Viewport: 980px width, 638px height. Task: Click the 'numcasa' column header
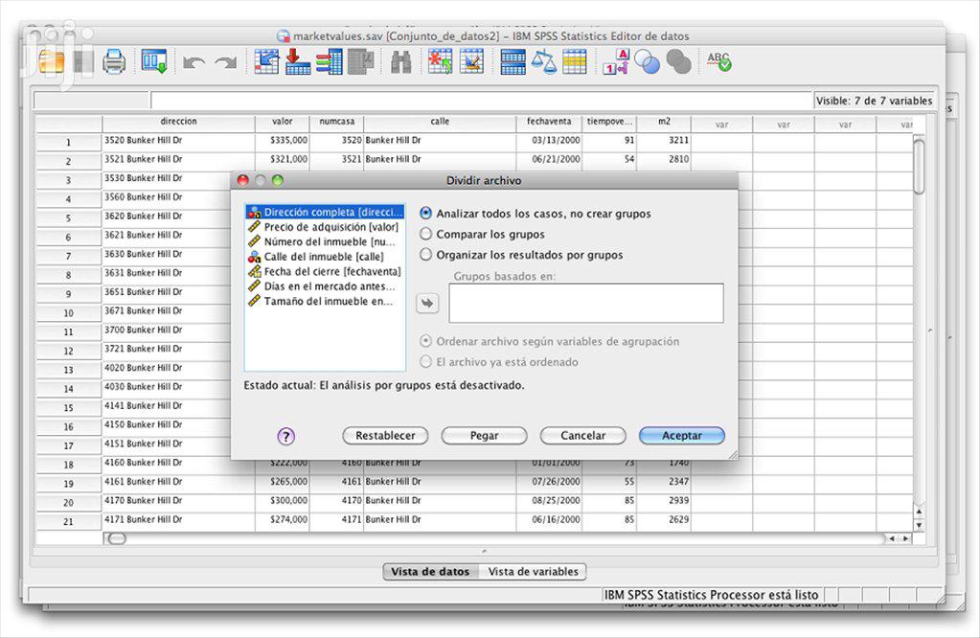pyautogui.click(x=337, y=122)
